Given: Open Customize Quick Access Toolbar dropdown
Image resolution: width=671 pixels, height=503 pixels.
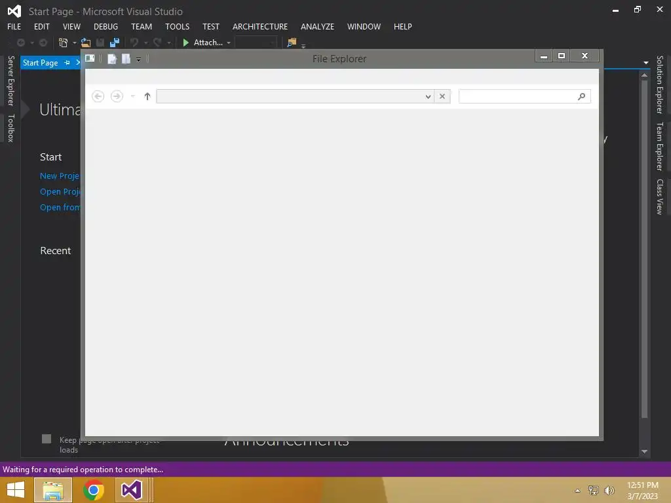Looking at the screenshot, I should click(139, 60).
